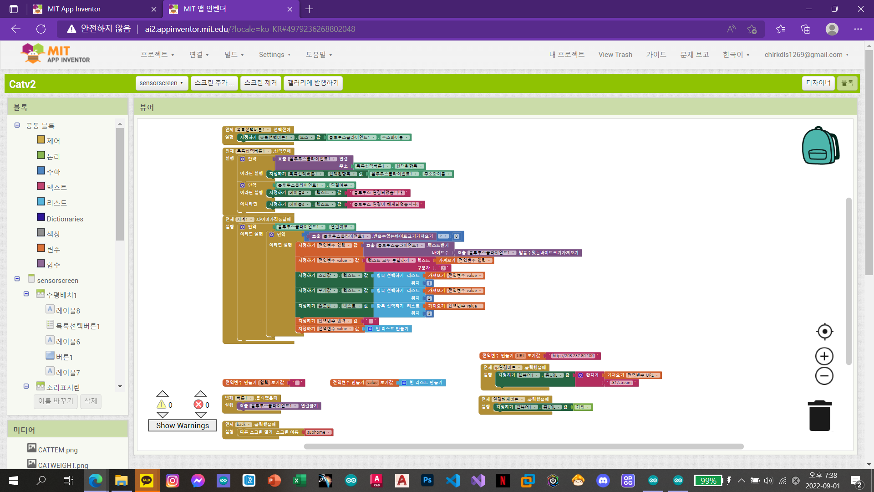Open the 한국어 language dropdown

pyautogui.click(x=735, y=54)
